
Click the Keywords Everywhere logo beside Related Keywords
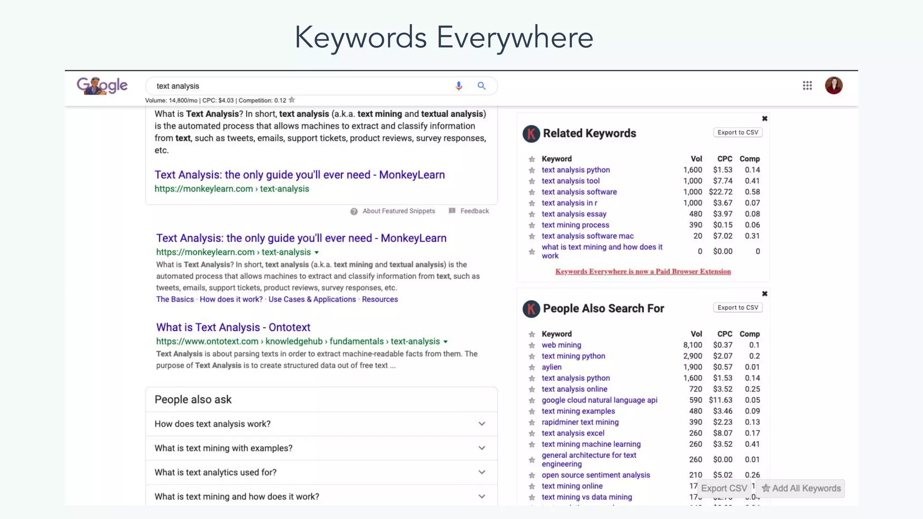click(x=531, y=134)
